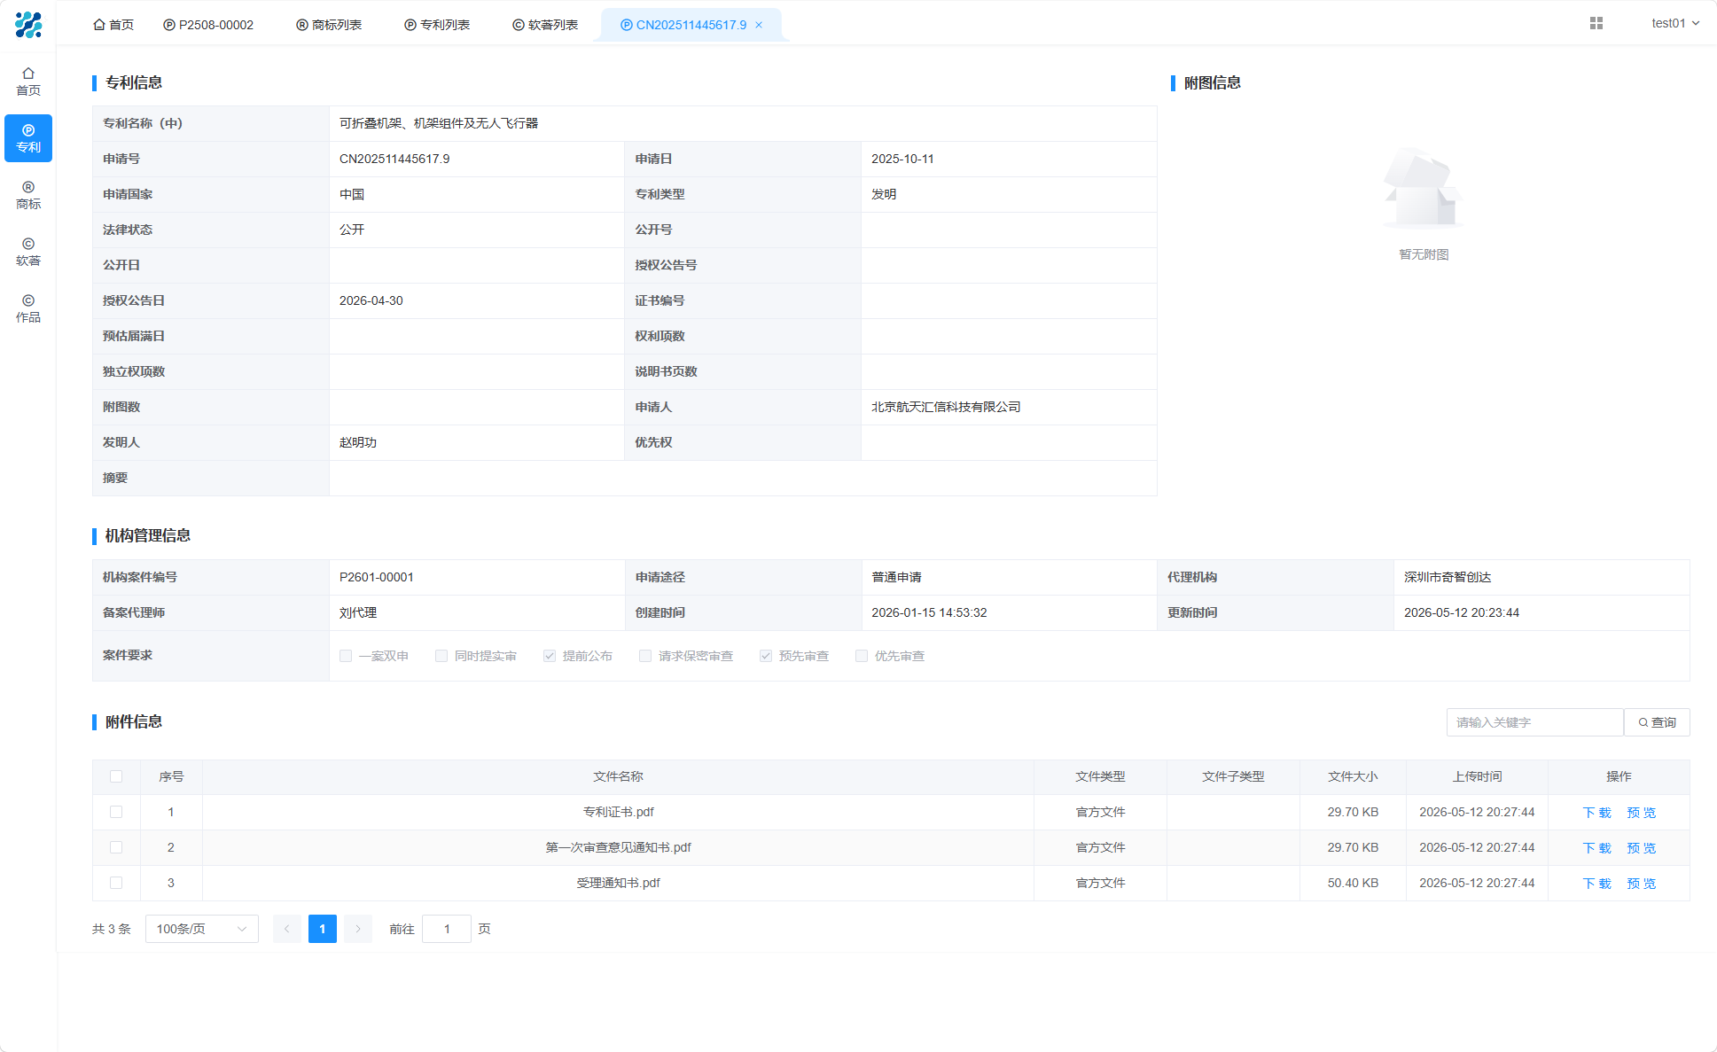Select the 商标 sidebar icon
The height and width of the screenshot is (1052, 1717).
pos(28,195)
